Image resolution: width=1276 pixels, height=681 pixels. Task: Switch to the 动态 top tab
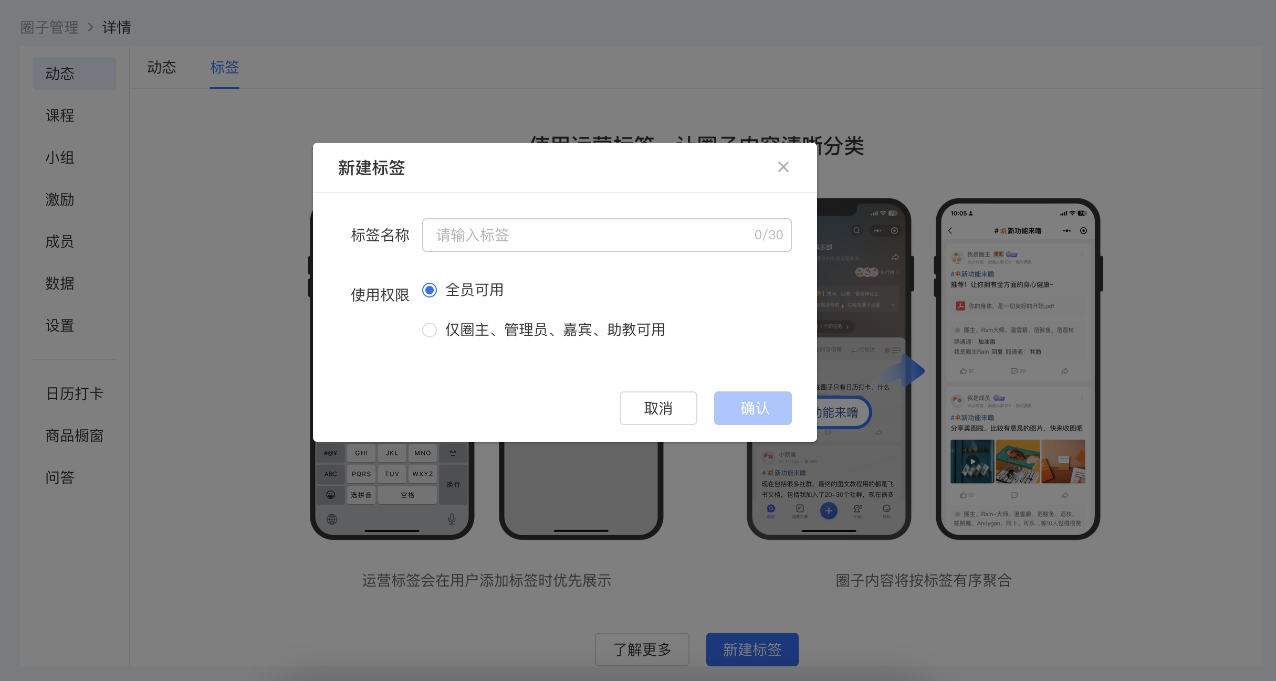[162, 67]
